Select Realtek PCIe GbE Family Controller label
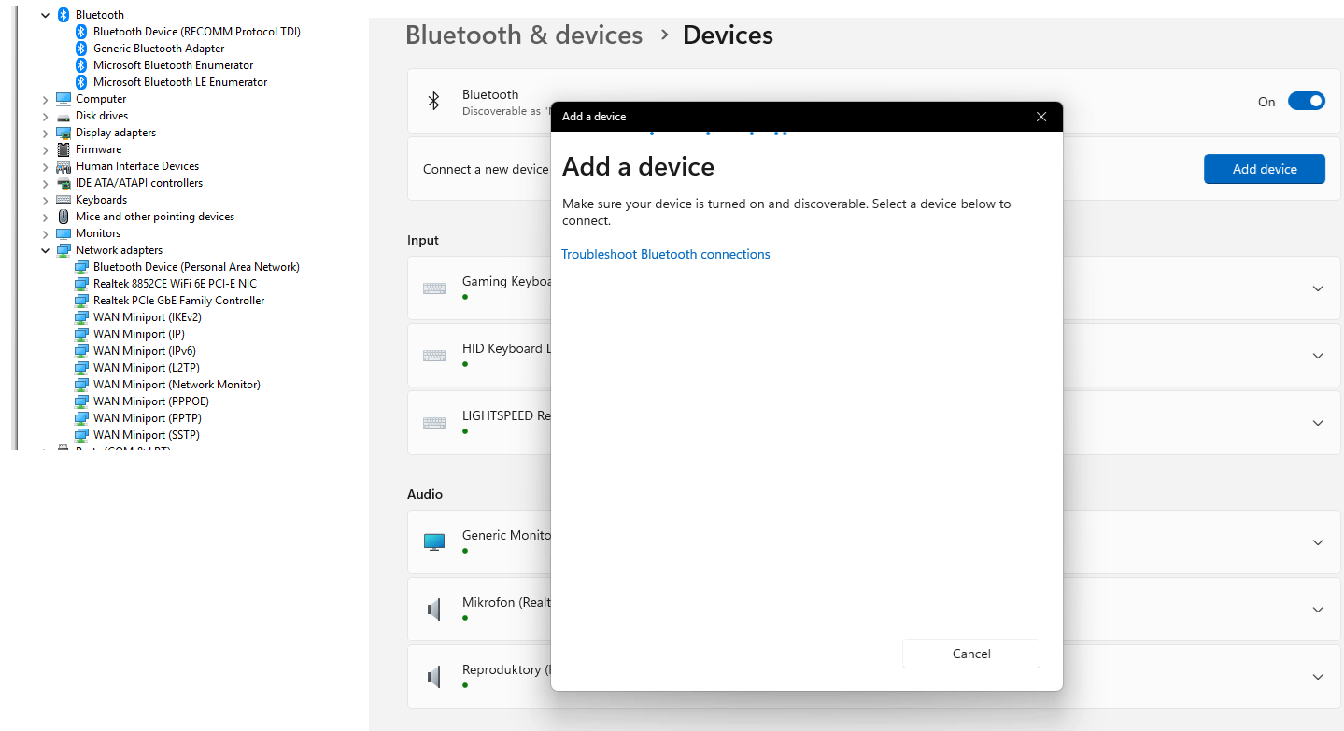The image size is (1344, 731). click(x=179, y=301)
